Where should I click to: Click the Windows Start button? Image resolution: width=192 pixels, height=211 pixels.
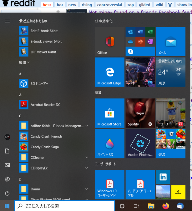[7, 206]
